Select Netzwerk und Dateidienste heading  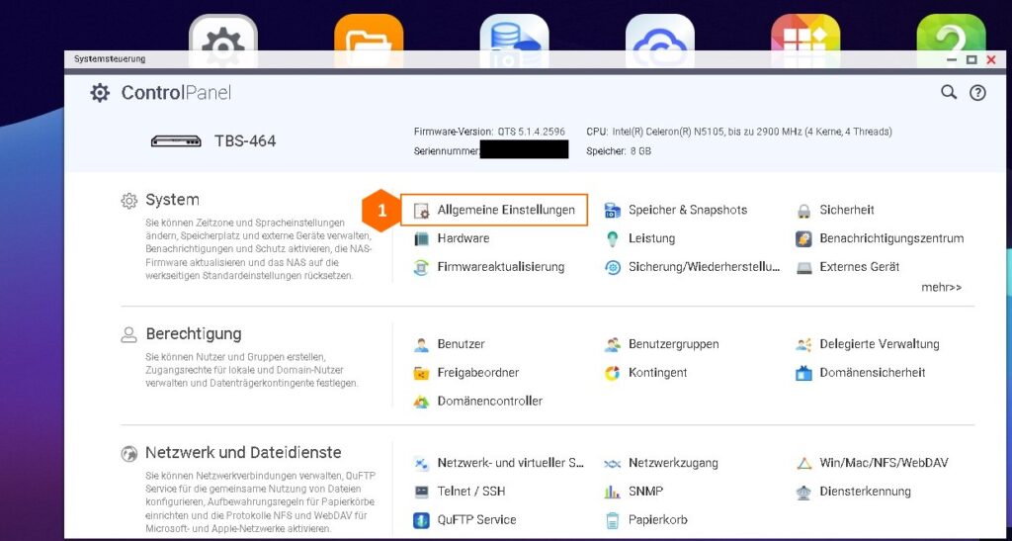point(243,453)
